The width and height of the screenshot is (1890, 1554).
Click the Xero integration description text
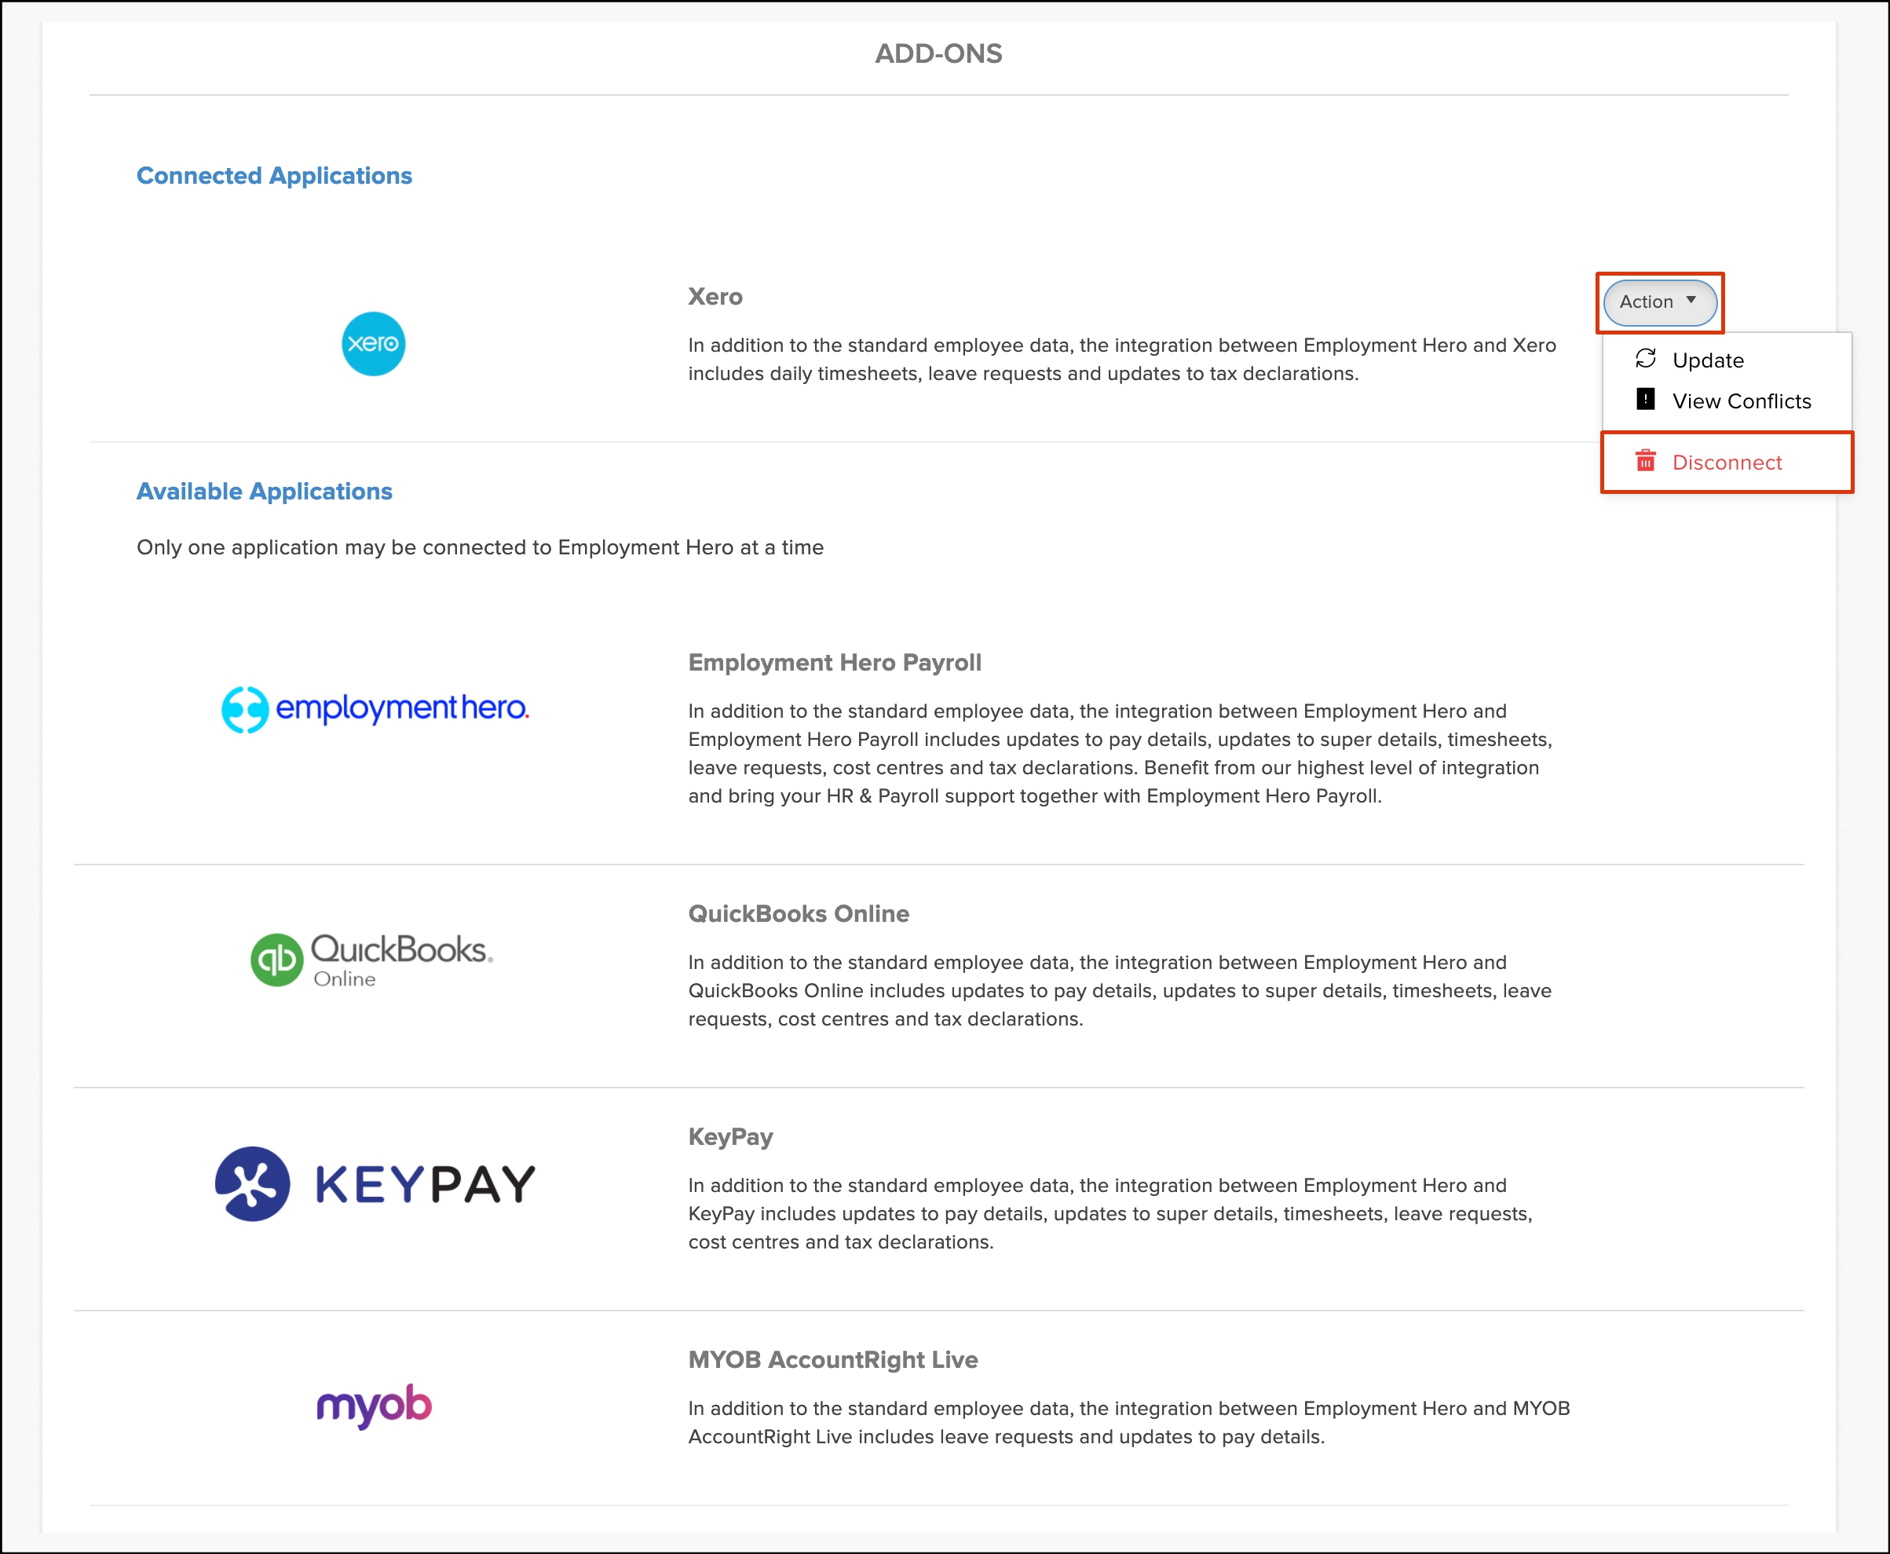pos(1122,359)
